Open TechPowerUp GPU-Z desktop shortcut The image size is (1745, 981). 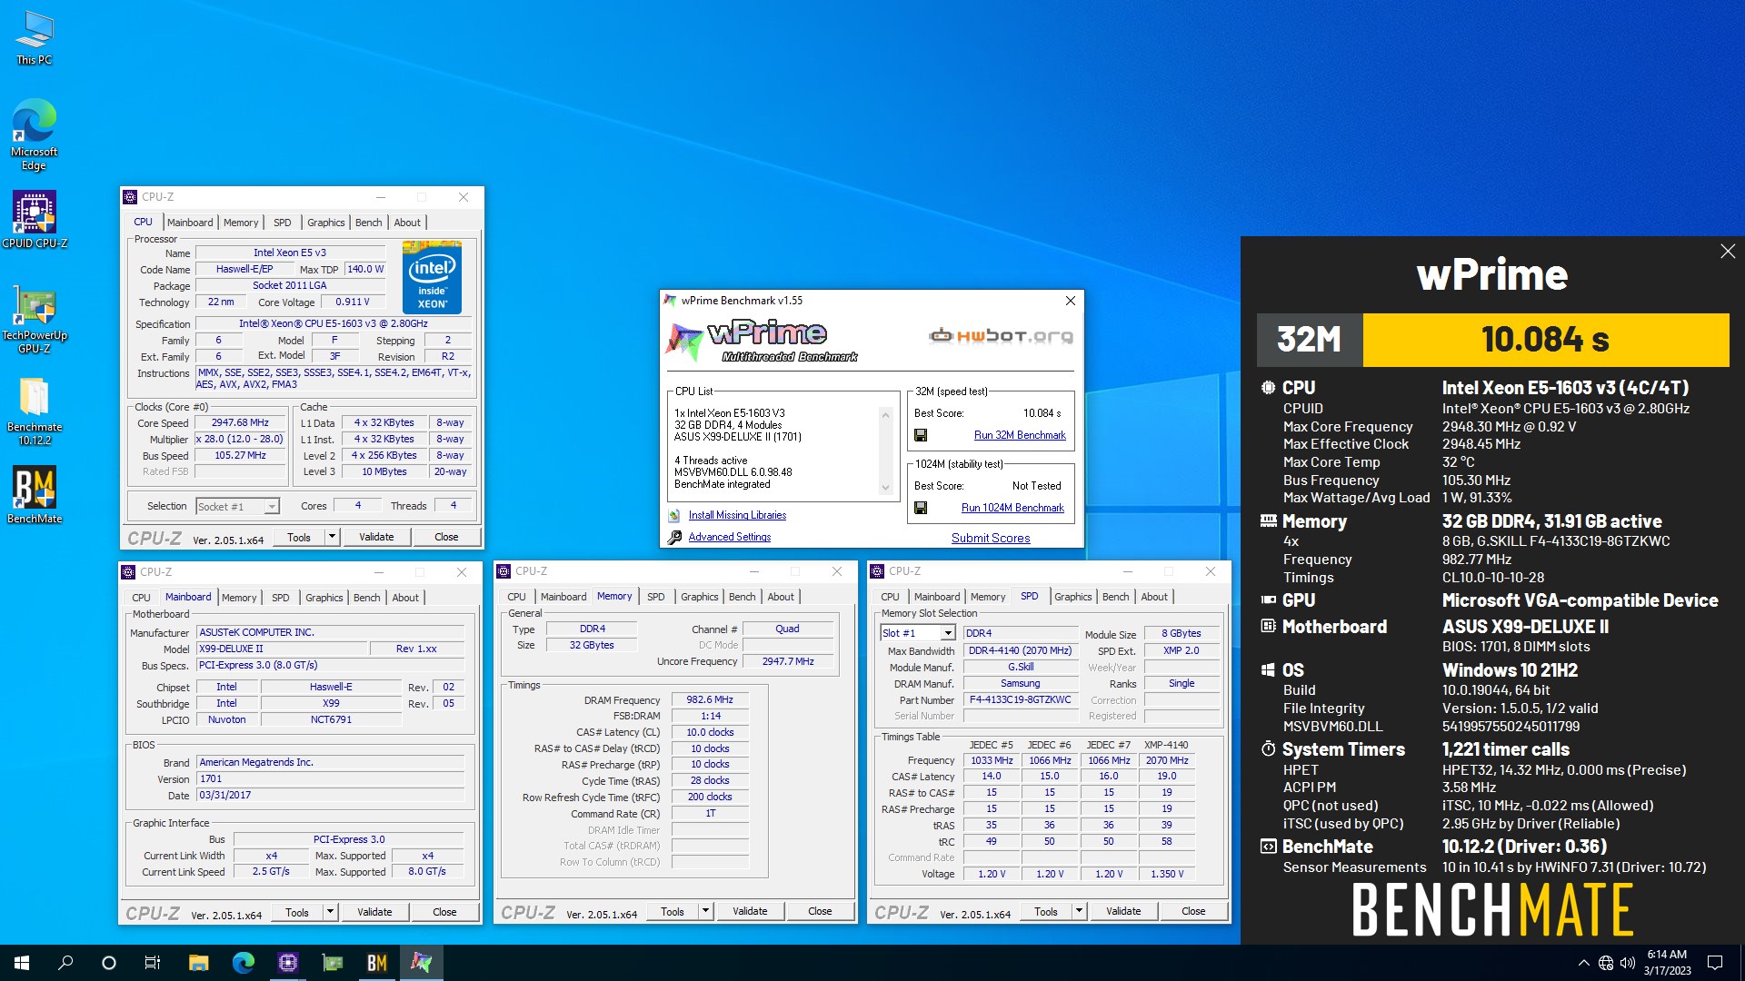[35, 318]
